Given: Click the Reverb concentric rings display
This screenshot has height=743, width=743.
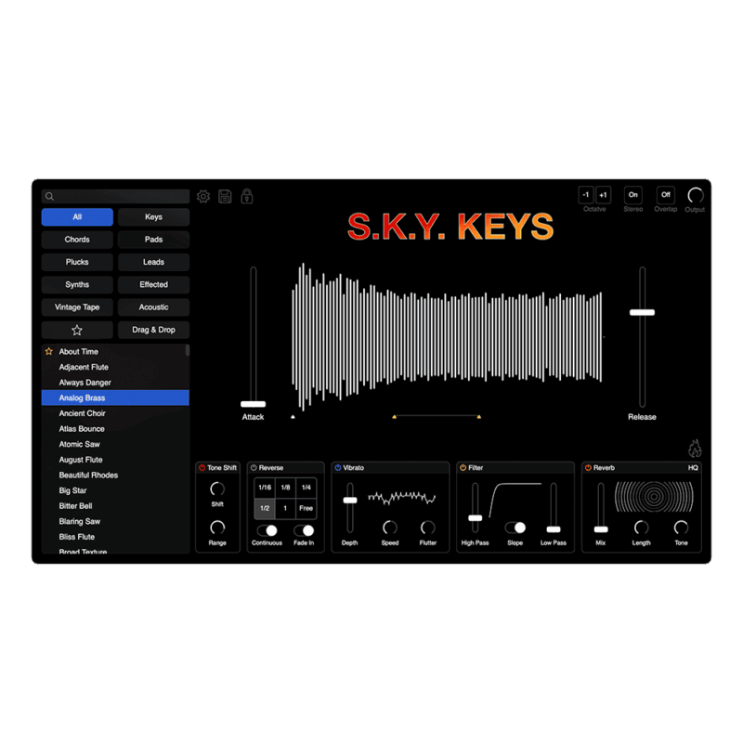Looking at the screenshot, I should tap(654, 497).
